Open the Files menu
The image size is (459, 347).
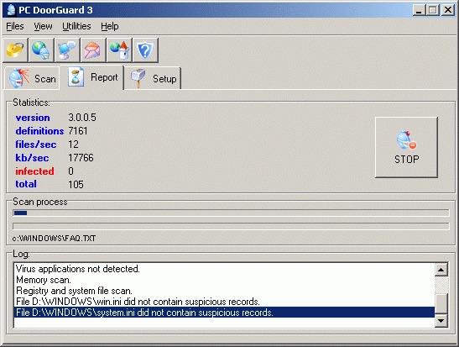pos(15,26)
